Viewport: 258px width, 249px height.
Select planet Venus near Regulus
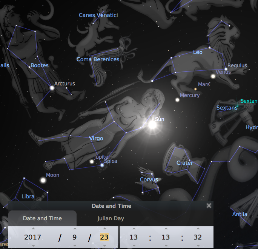coord(213,76)
